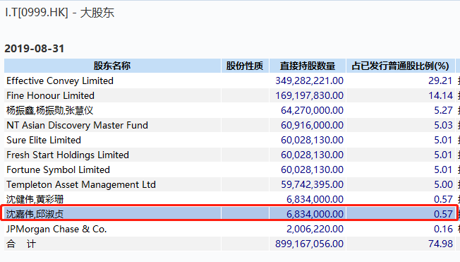Click the percentage 5.00
The height and width of the screenshot is (262, 460).
click(443, 184)
